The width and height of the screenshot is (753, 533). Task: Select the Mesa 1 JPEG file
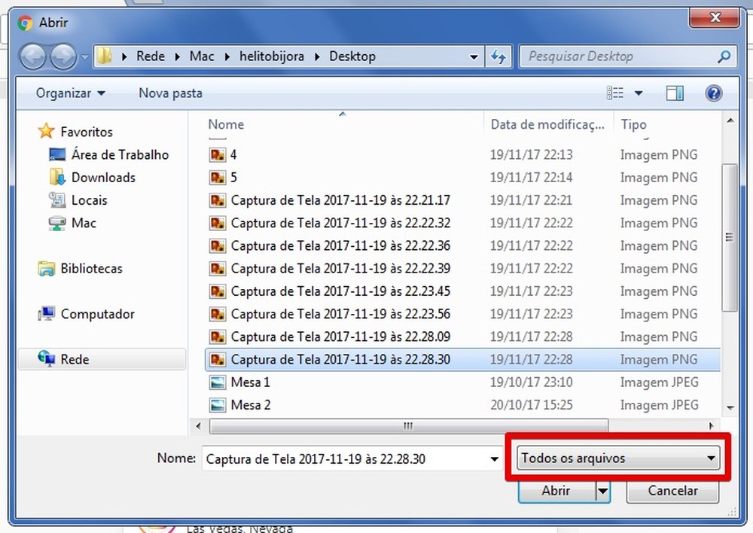tap(250, 382)
